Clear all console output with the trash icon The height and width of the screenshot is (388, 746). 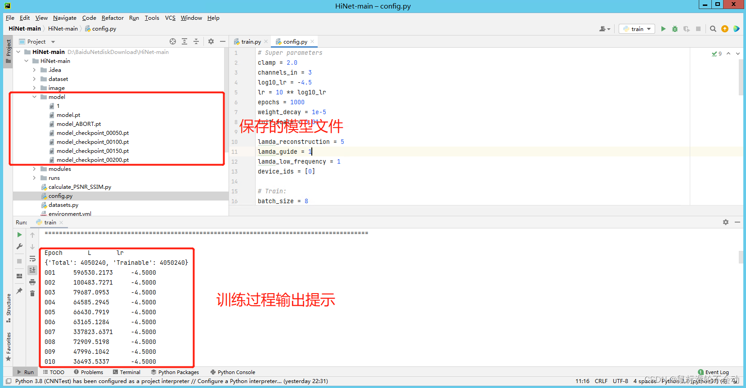point(32,294)
